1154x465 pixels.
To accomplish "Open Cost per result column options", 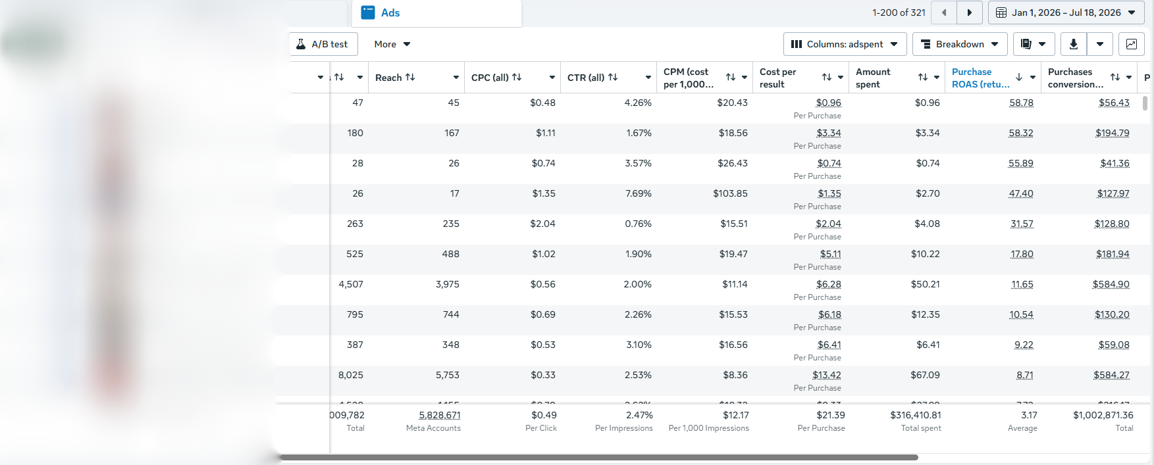I will (841, 78).
